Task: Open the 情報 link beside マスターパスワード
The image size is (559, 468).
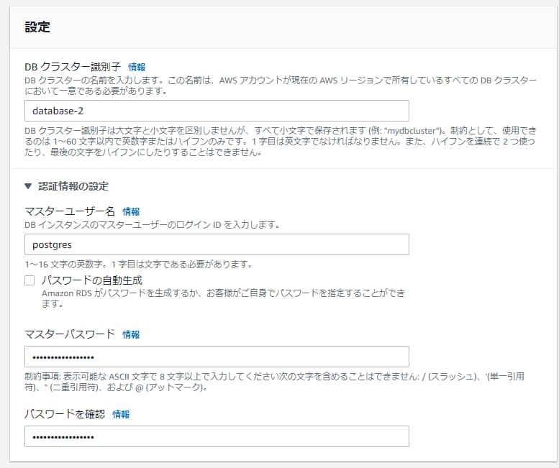Action: pyautogui.click(x=131, y=334)
